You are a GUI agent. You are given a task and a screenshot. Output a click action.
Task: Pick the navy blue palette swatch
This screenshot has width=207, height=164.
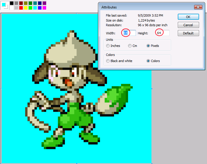coord(40,3)
